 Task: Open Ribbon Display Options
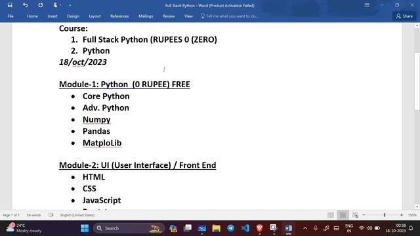click(x=367, y=5)
